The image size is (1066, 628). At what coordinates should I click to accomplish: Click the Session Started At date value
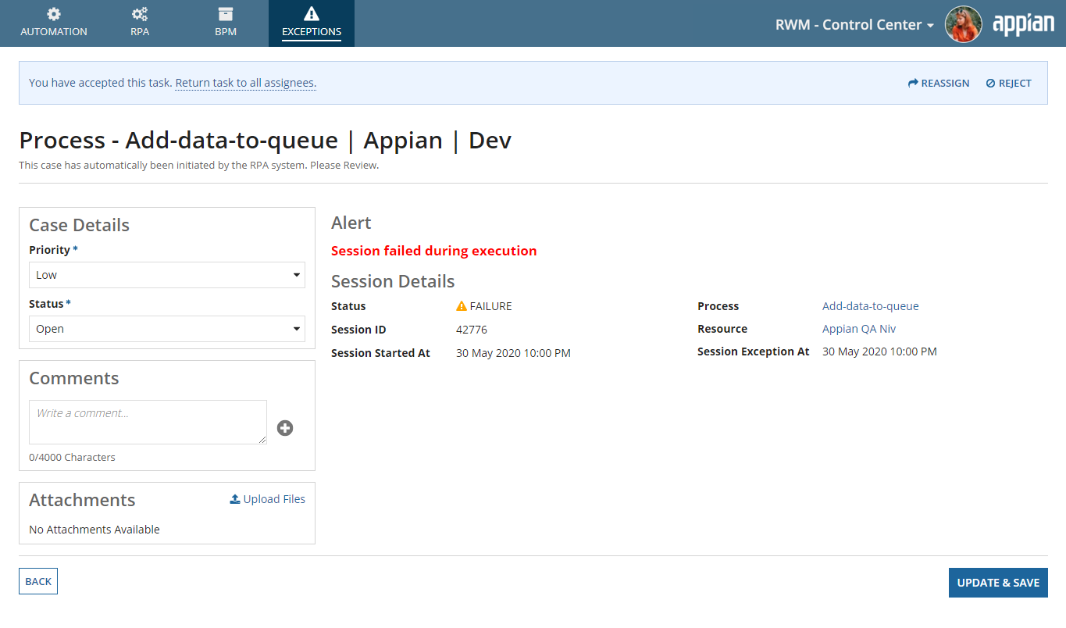click(513, 353)
